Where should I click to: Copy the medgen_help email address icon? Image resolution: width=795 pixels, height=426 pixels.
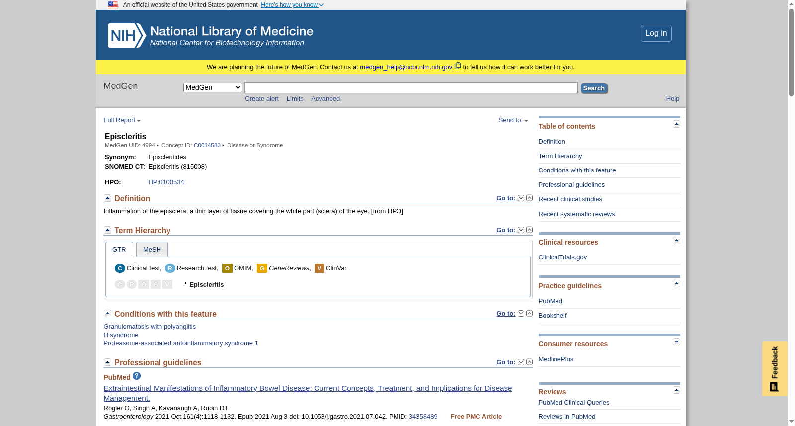(458, 66)
